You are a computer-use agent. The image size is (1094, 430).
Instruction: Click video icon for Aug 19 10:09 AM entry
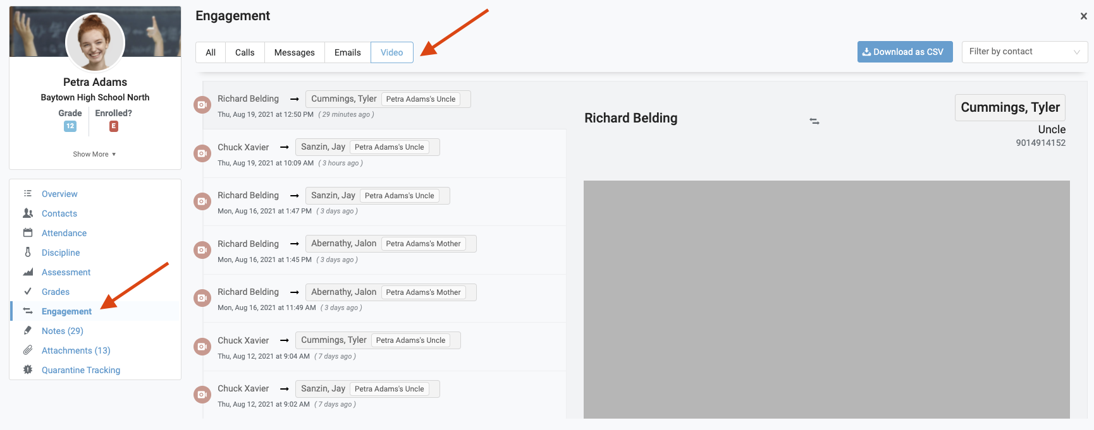click(202, 153)
